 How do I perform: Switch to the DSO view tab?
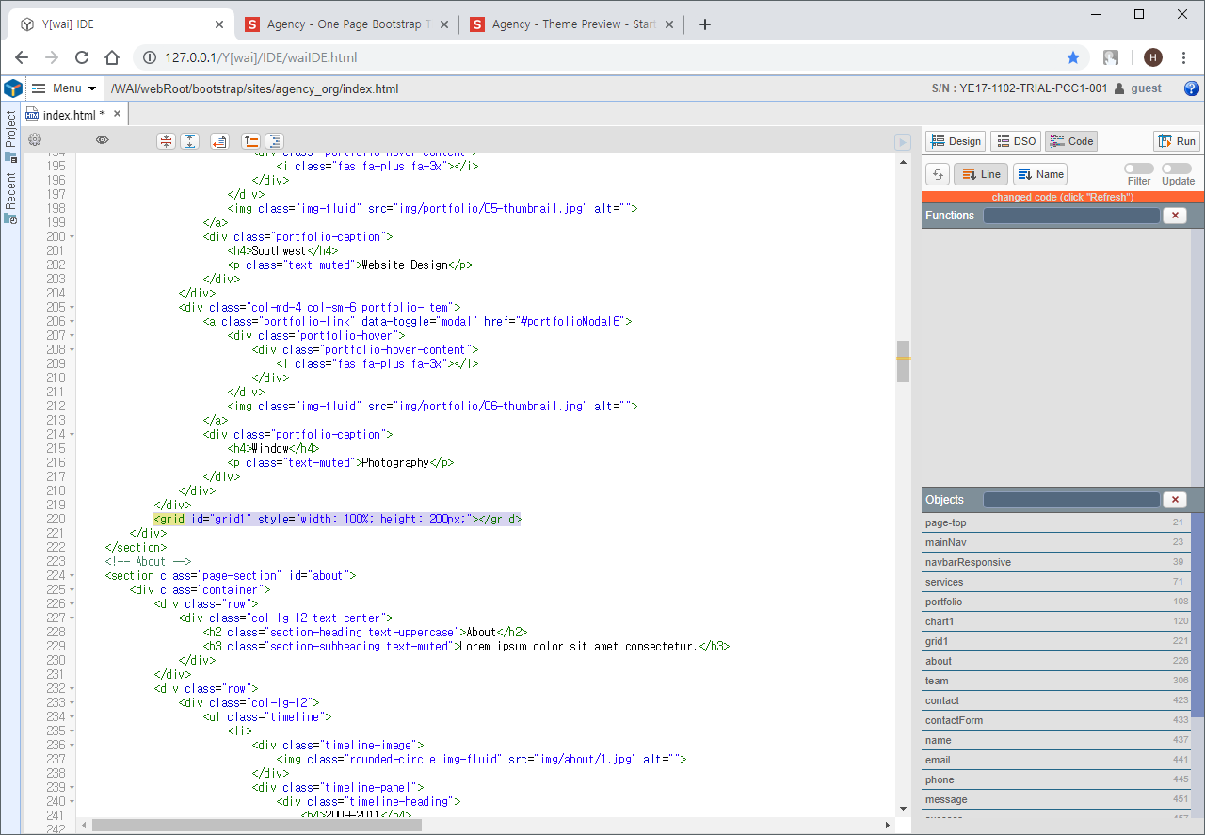tap(1015, 141)
